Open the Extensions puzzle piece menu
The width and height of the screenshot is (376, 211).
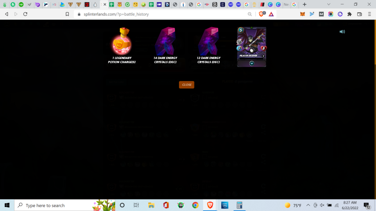[350, 14]
